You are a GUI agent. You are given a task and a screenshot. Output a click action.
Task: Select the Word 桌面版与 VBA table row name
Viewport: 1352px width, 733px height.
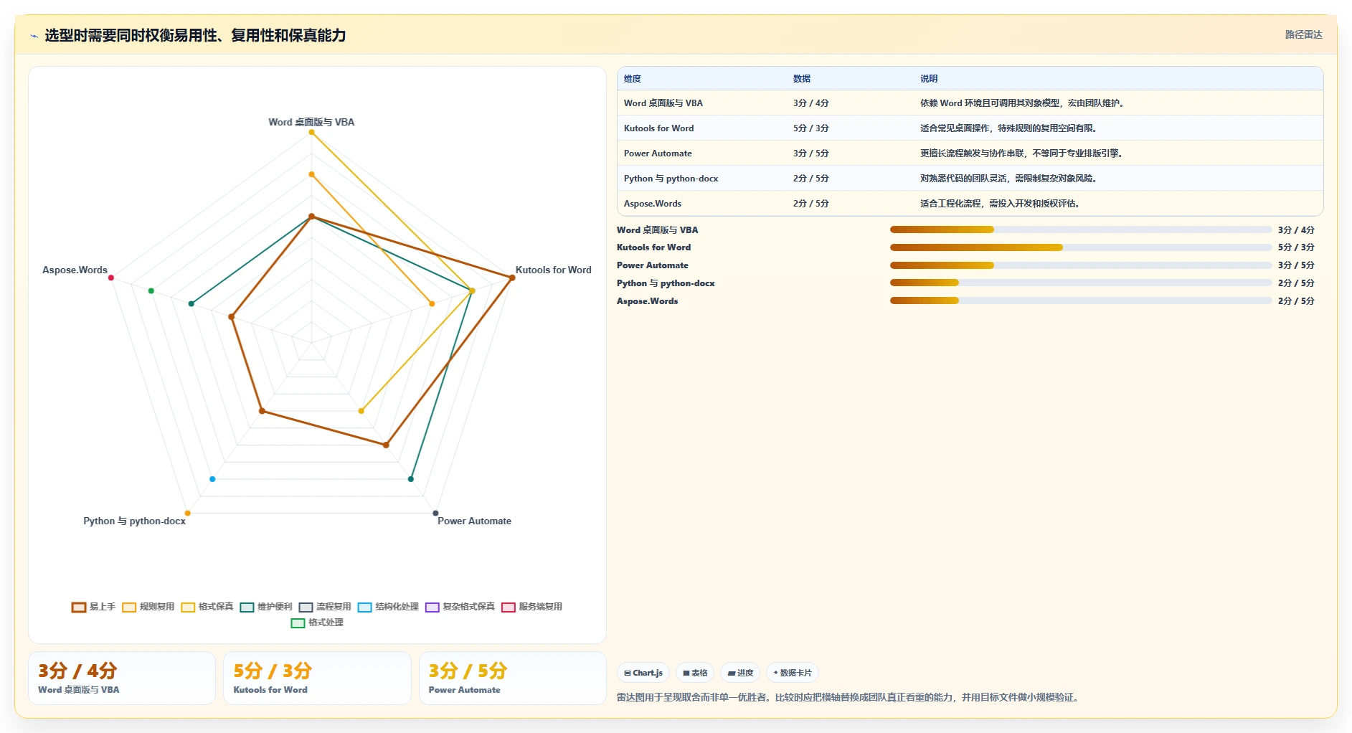pyautogui.click(x=663, y=103)
